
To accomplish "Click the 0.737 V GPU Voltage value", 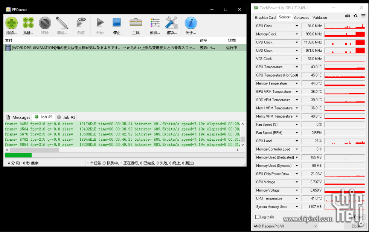I will tap(312, 182).
